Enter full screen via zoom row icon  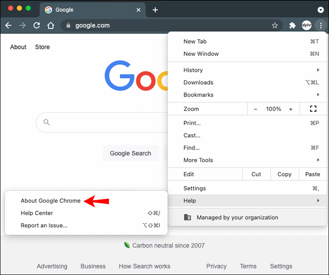[x=313, y=109]
